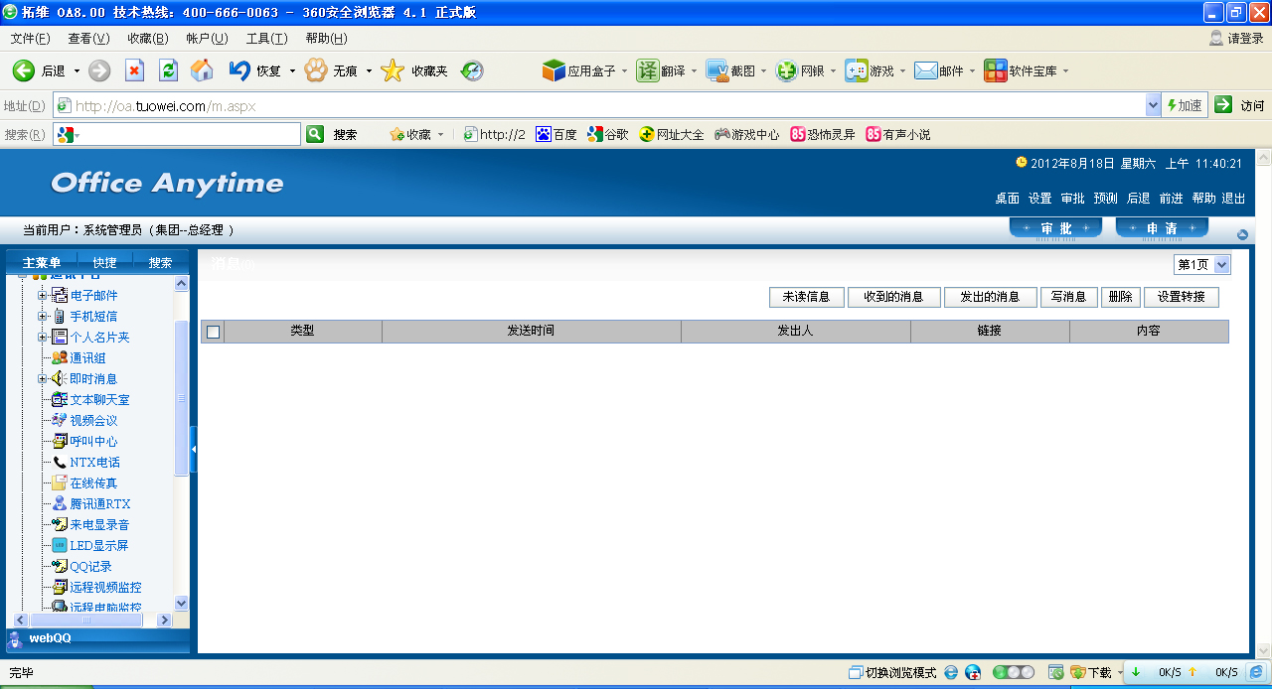Image resolution: width=1272 pixels, height=689 pixels.
Task: Open the 第1页 page selector dropdown
Action: click(1221, 264)
